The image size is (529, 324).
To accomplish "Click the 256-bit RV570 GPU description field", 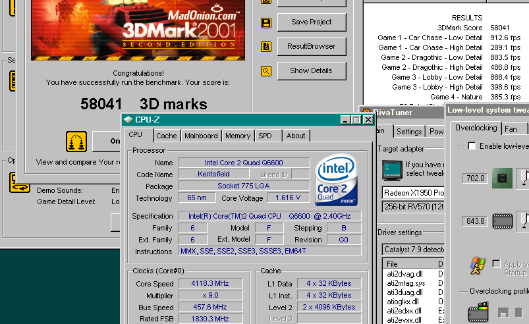I will click(x=413, y=206).
